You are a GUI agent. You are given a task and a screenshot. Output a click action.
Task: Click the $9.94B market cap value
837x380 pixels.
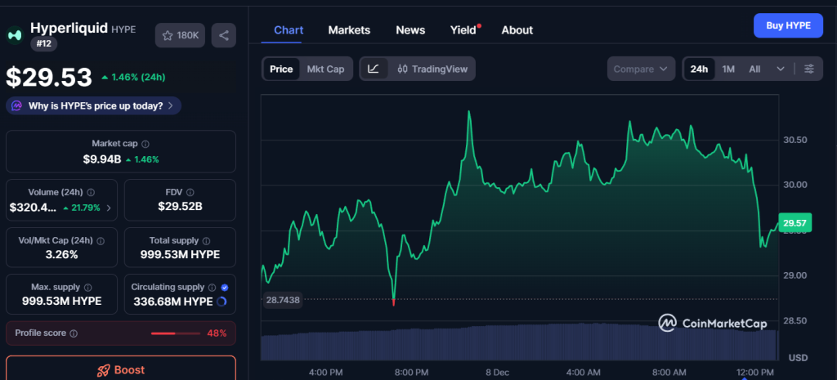click(x=101, y=159)
